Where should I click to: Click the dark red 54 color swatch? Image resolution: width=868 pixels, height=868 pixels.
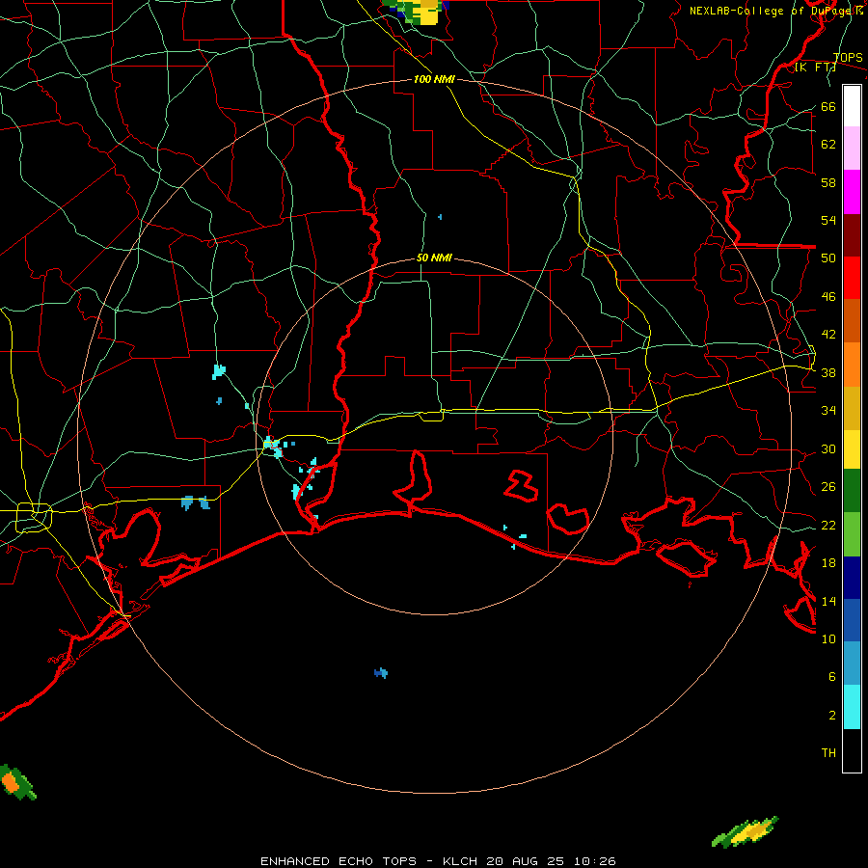click(x=852, y=235)
